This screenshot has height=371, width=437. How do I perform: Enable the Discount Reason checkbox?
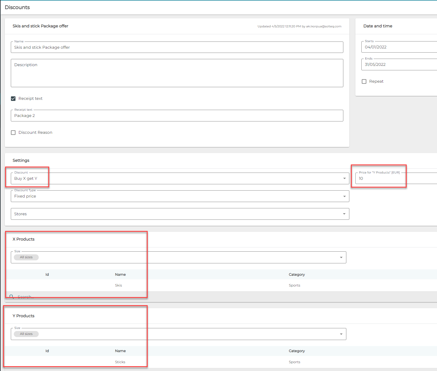point(13,133)
